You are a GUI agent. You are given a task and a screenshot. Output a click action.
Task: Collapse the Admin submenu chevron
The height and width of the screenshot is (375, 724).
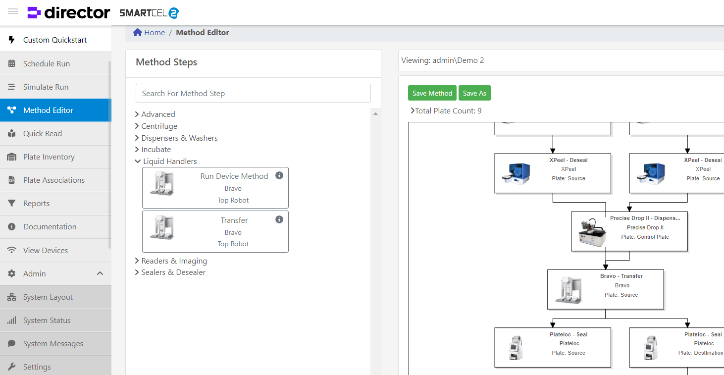100,273
